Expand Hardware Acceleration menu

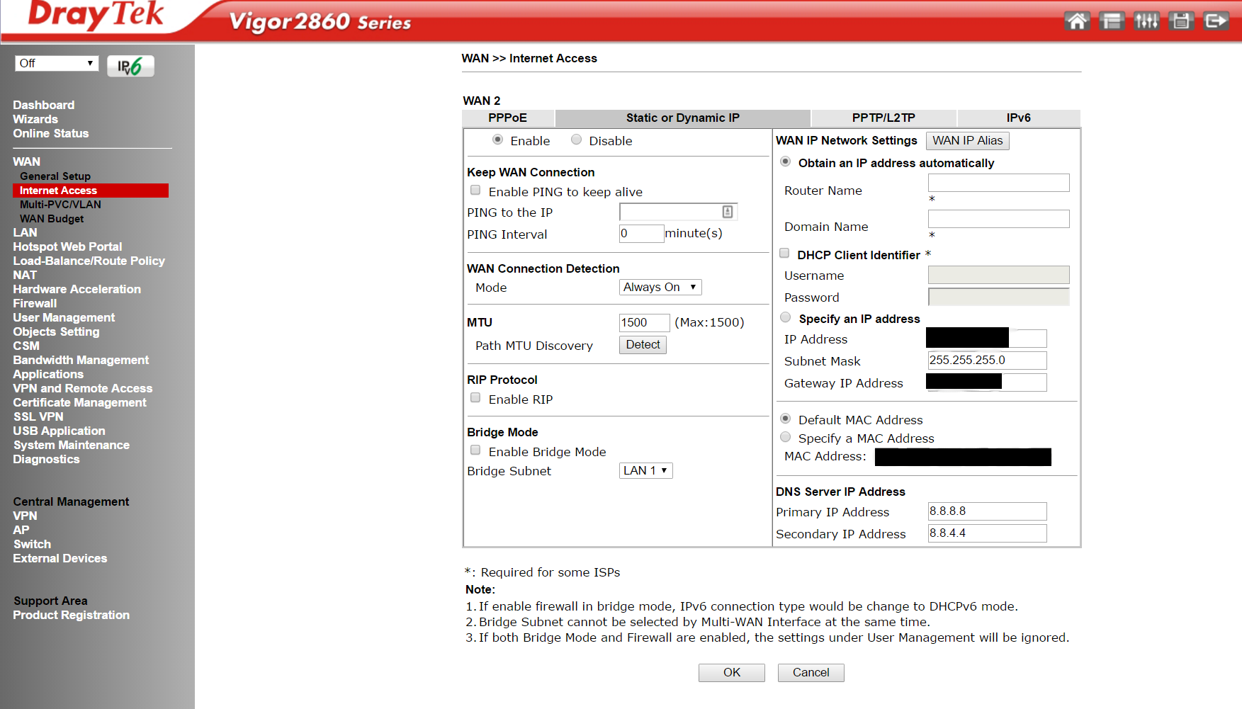[77, 289]
